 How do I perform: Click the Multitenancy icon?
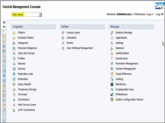[x=112, y=95]
